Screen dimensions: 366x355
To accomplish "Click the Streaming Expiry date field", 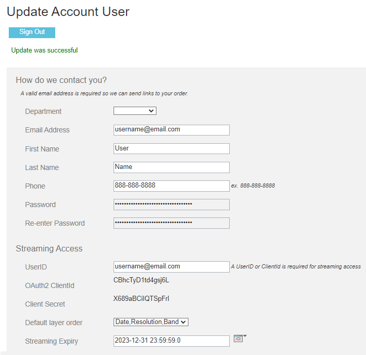I will tap(171, 341).
